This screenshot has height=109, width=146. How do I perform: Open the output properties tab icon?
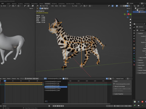pyautogui.click(x=134, y=33)
